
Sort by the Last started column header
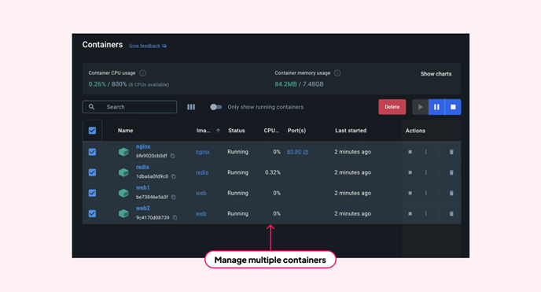click(351, 131)
